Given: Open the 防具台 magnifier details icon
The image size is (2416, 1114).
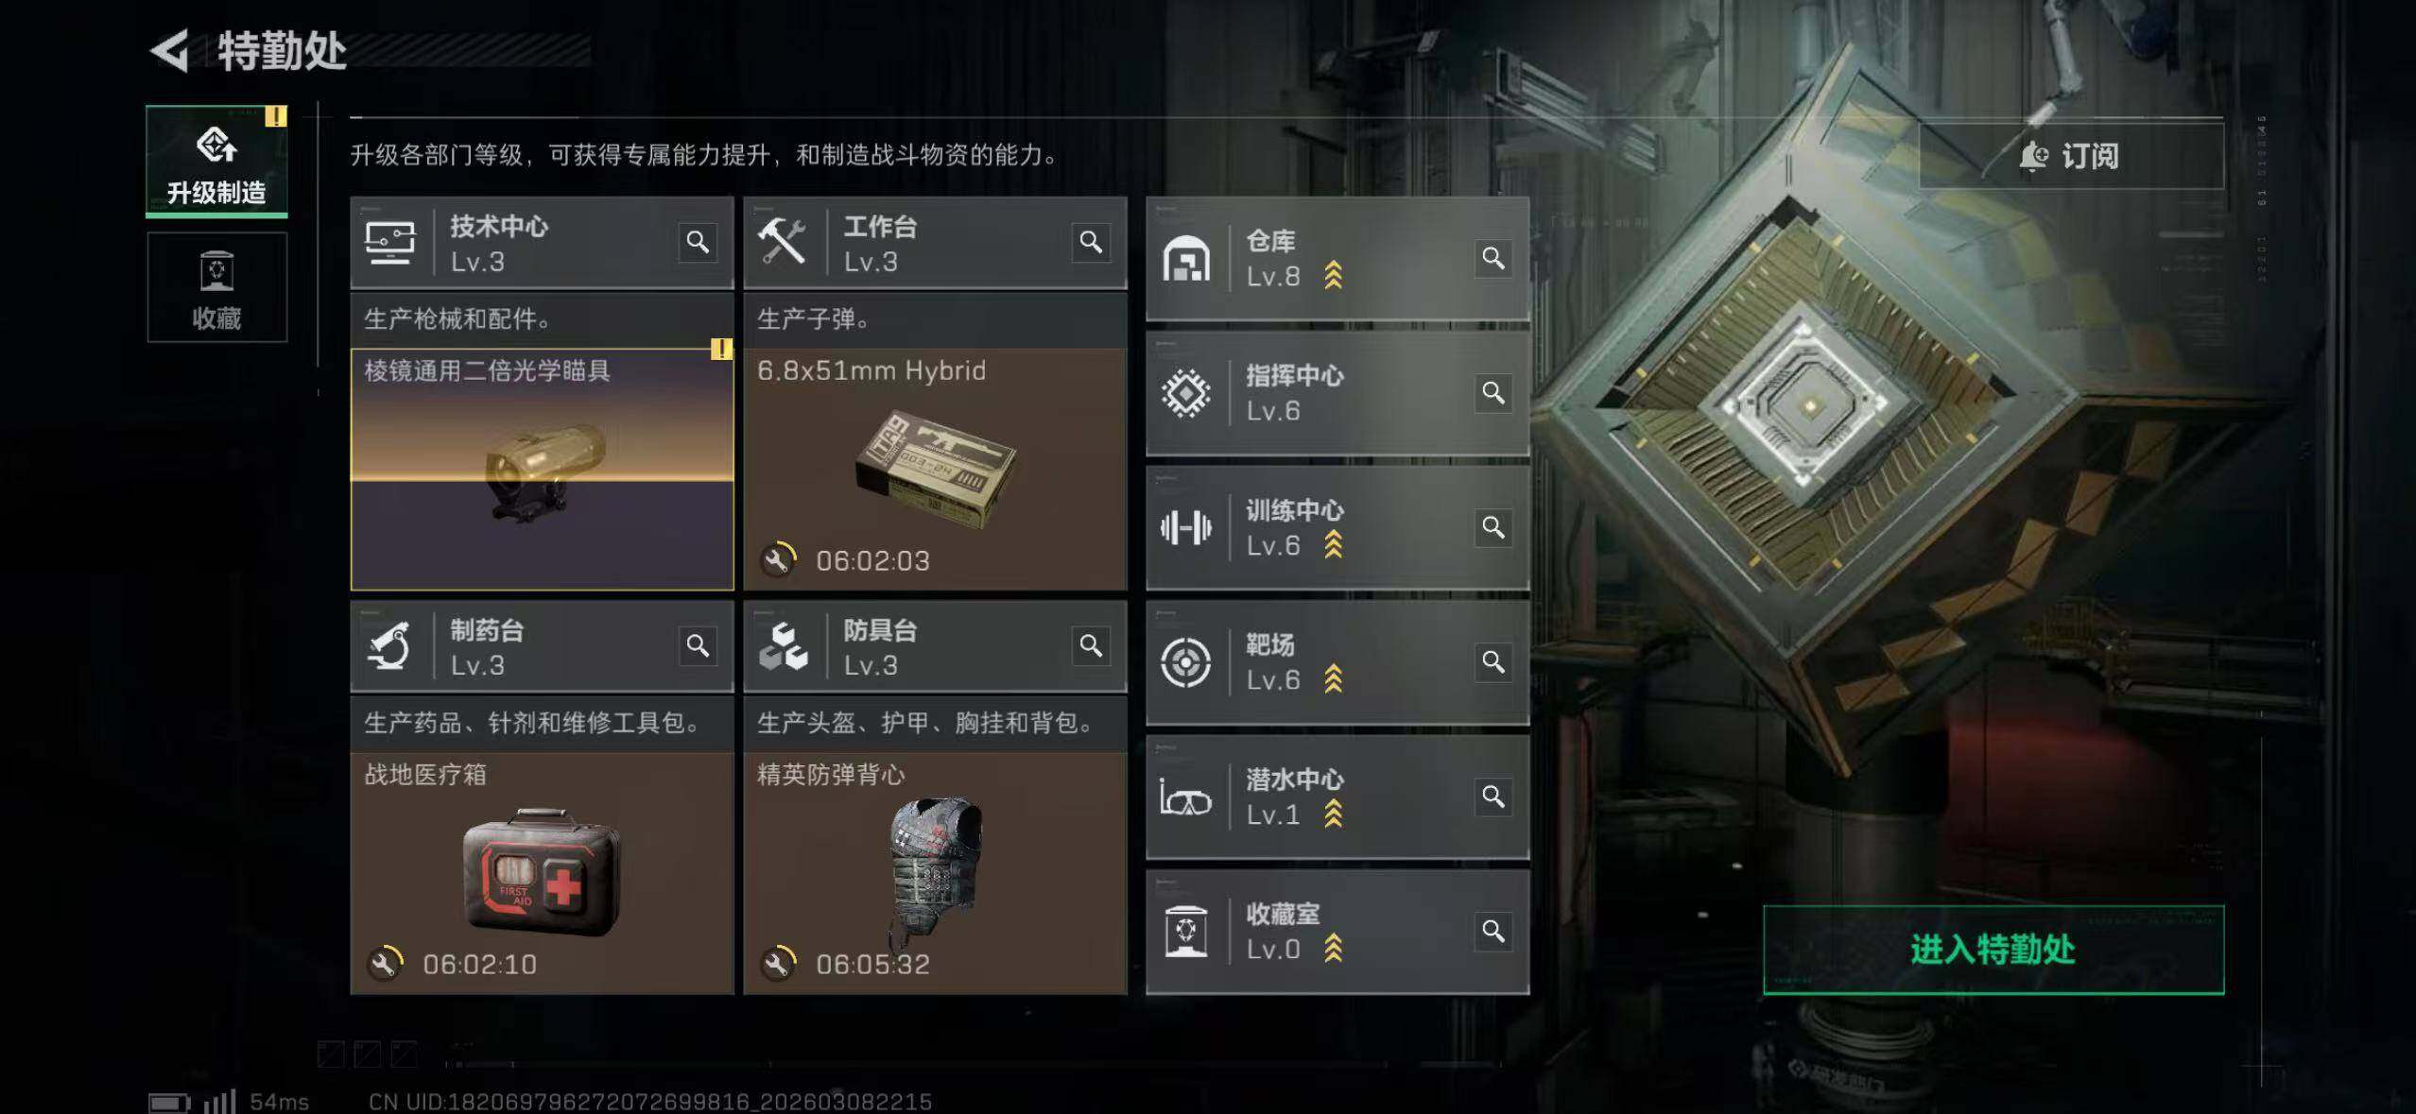Looking at the screenshot, I should (x=1091, y=645).
